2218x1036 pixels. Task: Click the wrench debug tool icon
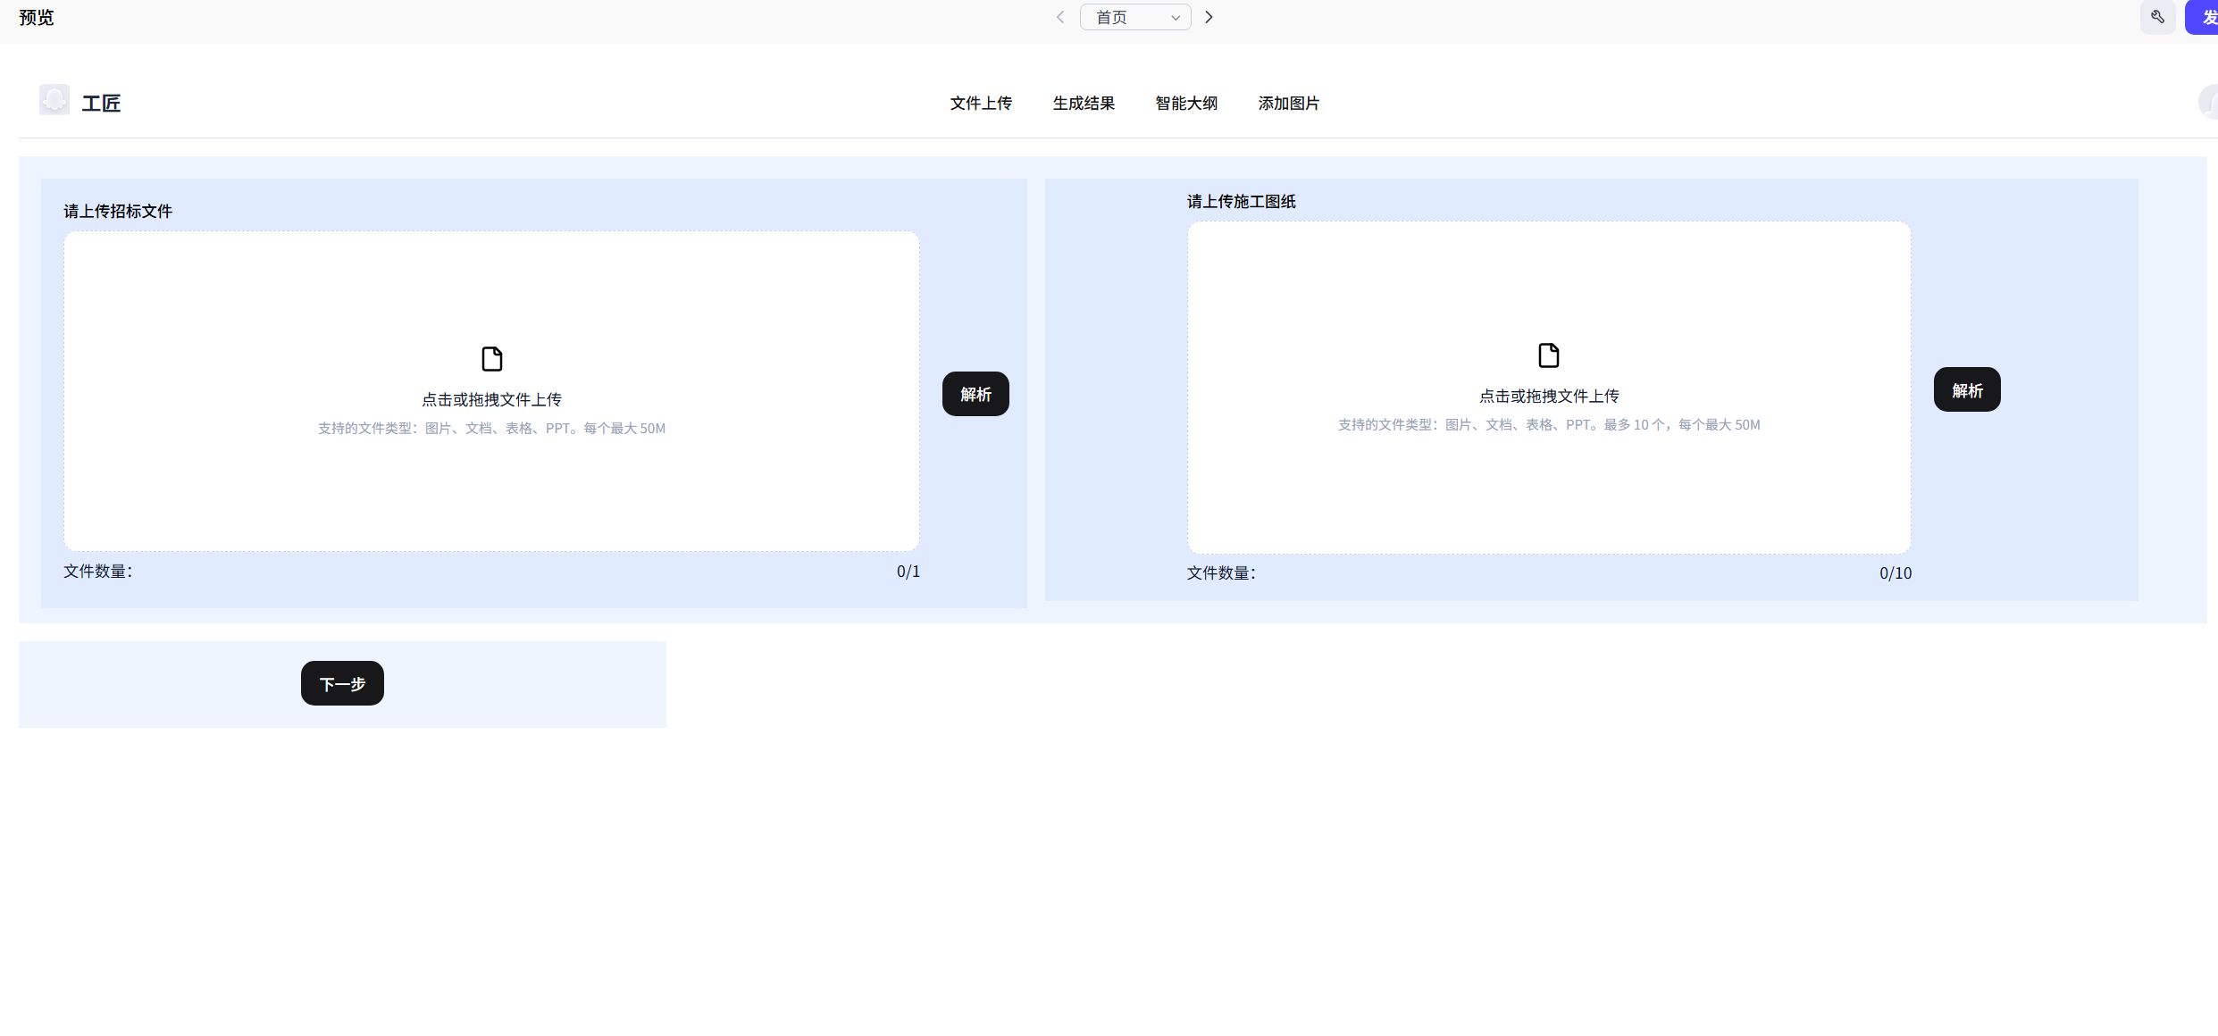pos(2157,17)
